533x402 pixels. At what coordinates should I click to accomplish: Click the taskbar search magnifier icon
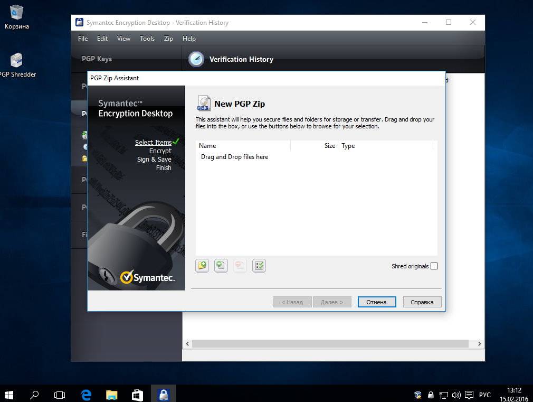point(34,395)
